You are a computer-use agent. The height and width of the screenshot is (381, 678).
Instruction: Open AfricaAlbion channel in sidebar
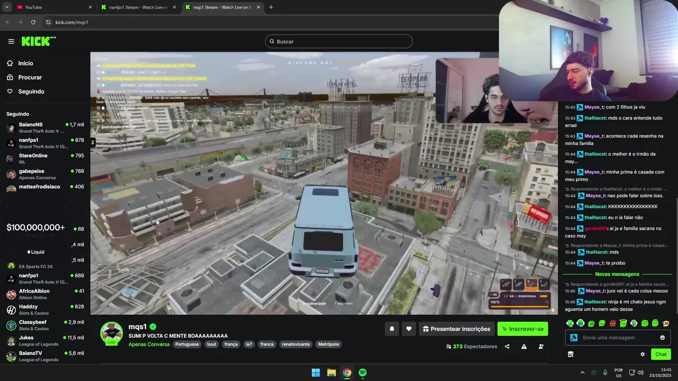coord(45,294)
